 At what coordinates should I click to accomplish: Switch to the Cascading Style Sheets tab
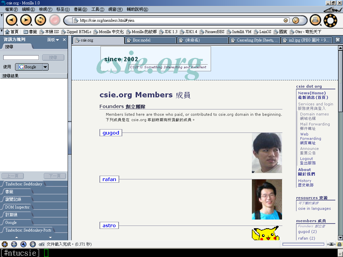pos(255,40)
